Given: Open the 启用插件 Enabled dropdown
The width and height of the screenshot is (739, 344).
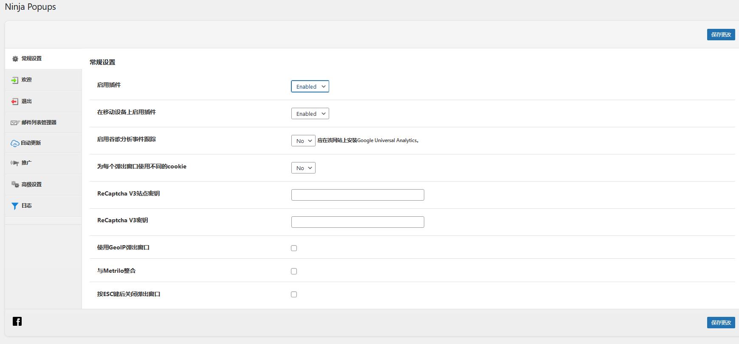Looking at the screenshot, I should click(x=310, y=87).
